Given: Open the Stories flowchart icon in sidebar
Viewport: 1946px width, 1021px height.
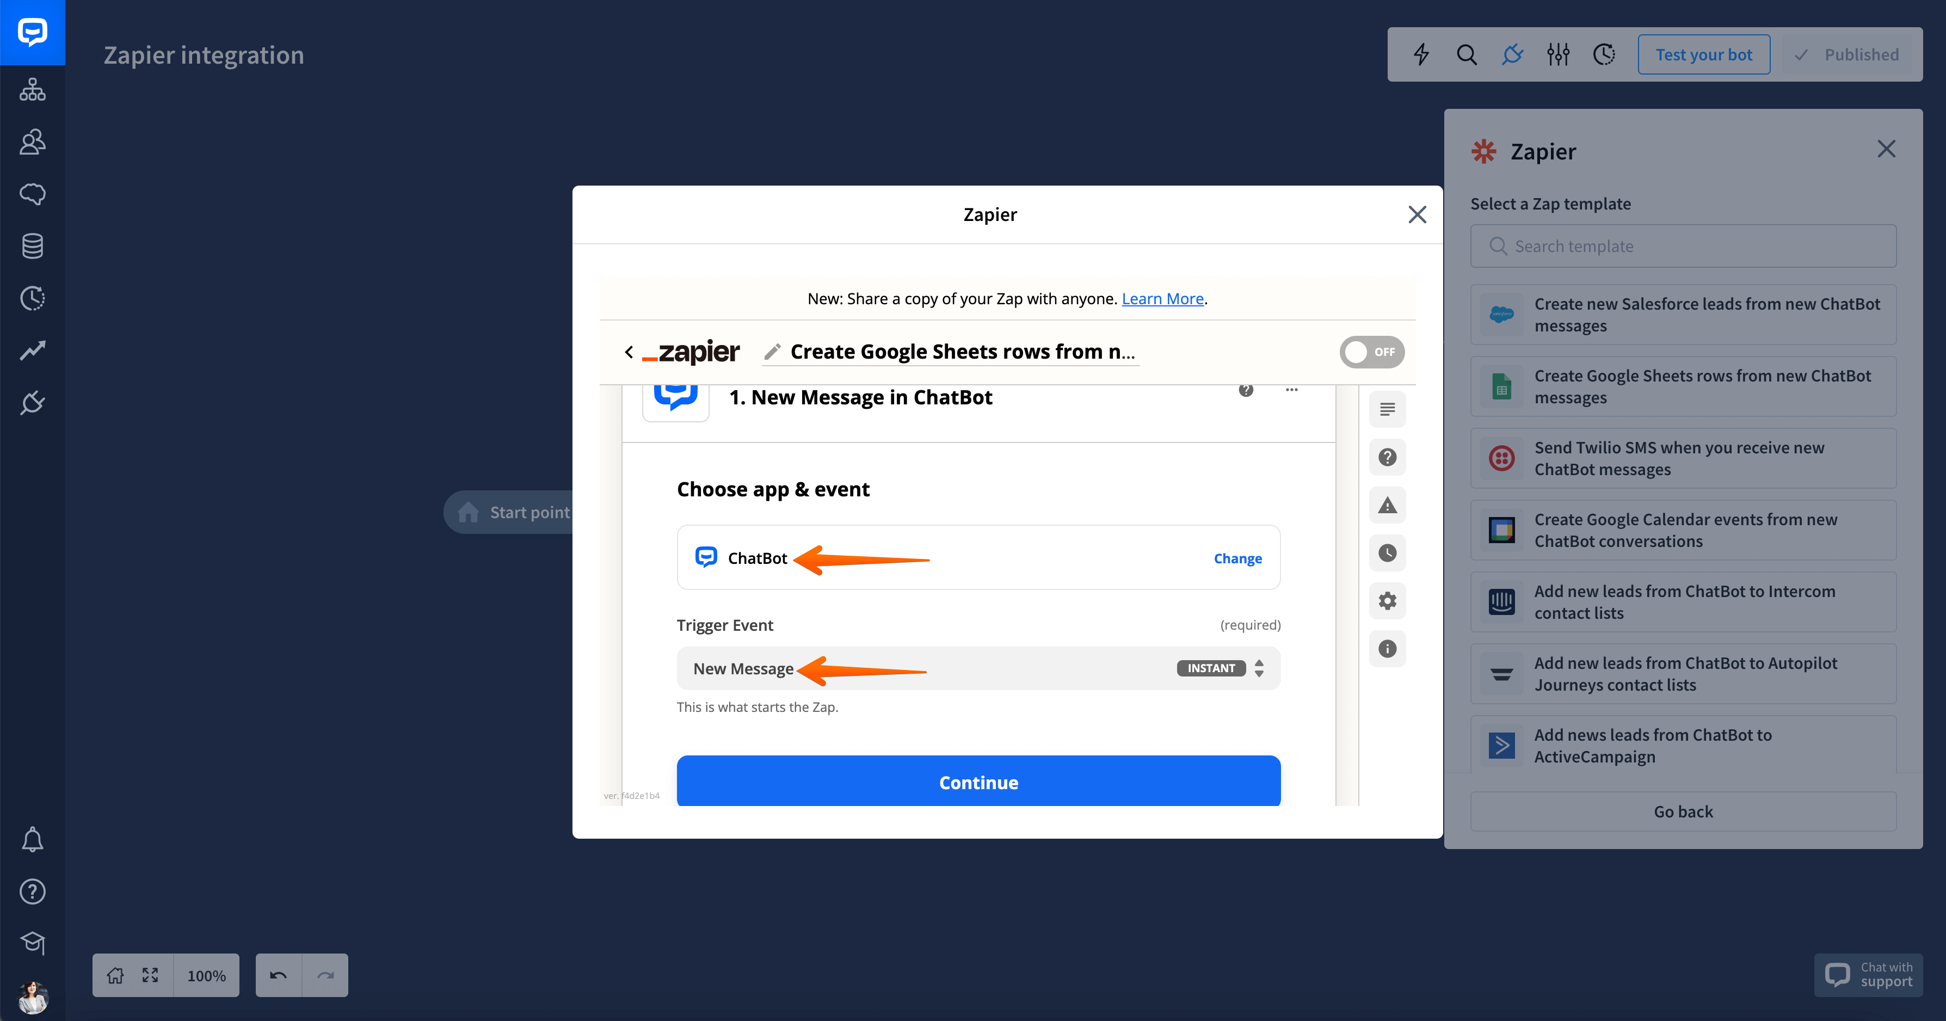Looking at the screenshot, I should point(33,89).
